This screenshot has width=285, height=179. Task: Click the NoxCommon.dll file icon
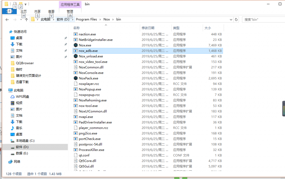(76, 67)
